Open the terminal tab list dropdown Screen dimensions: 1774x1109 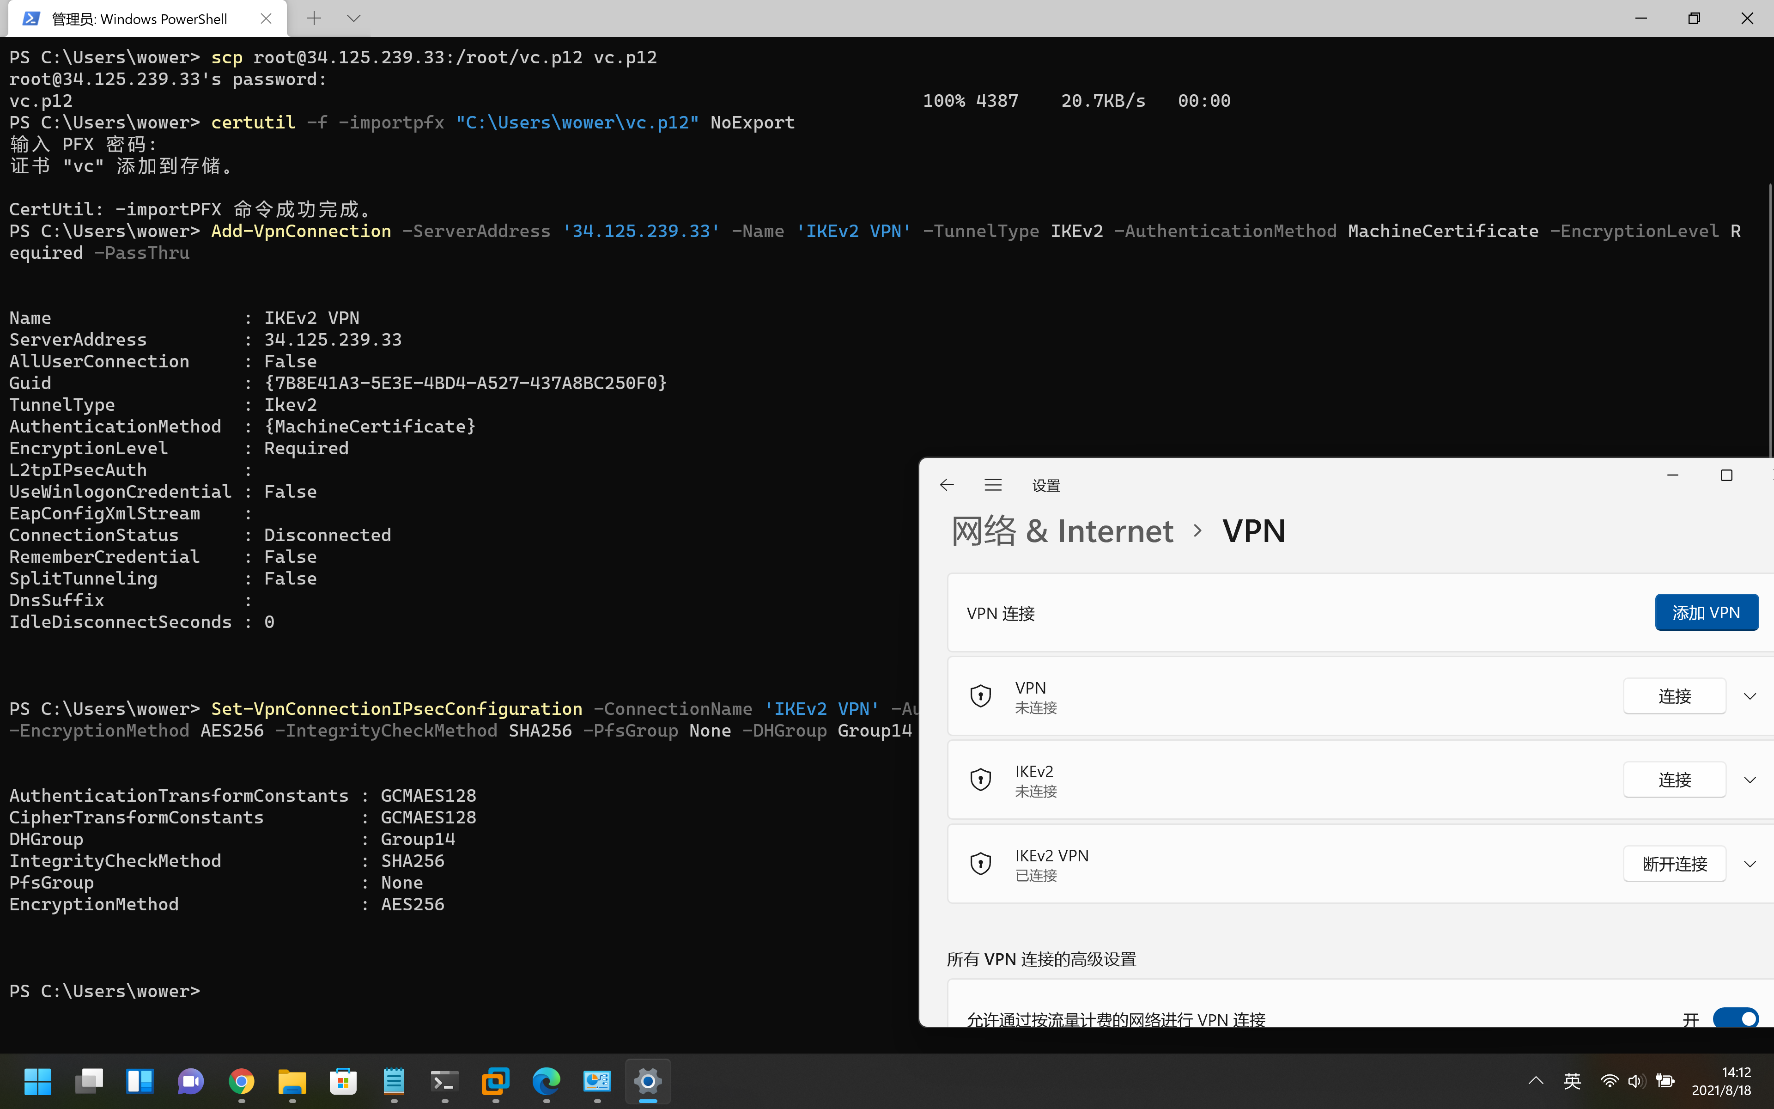tap(354, 18)
